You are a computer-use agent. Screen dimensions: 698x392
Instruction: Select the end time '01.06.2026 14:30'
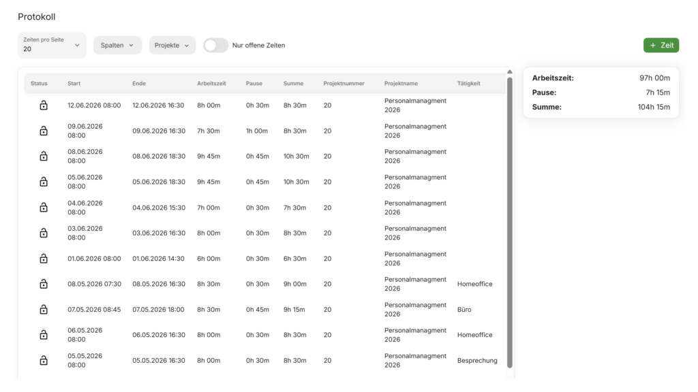[158, 259]
